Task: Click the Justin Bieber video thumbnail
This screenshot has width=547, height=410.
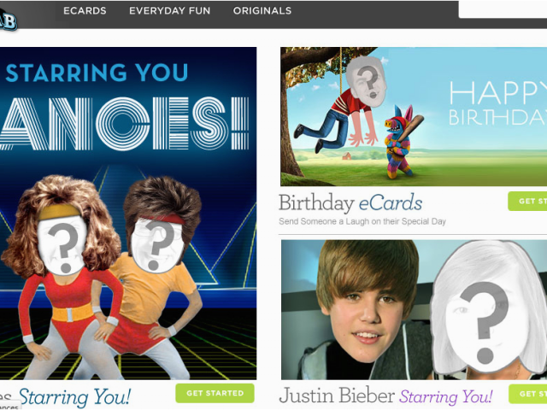Action: [x=414, y=309]
